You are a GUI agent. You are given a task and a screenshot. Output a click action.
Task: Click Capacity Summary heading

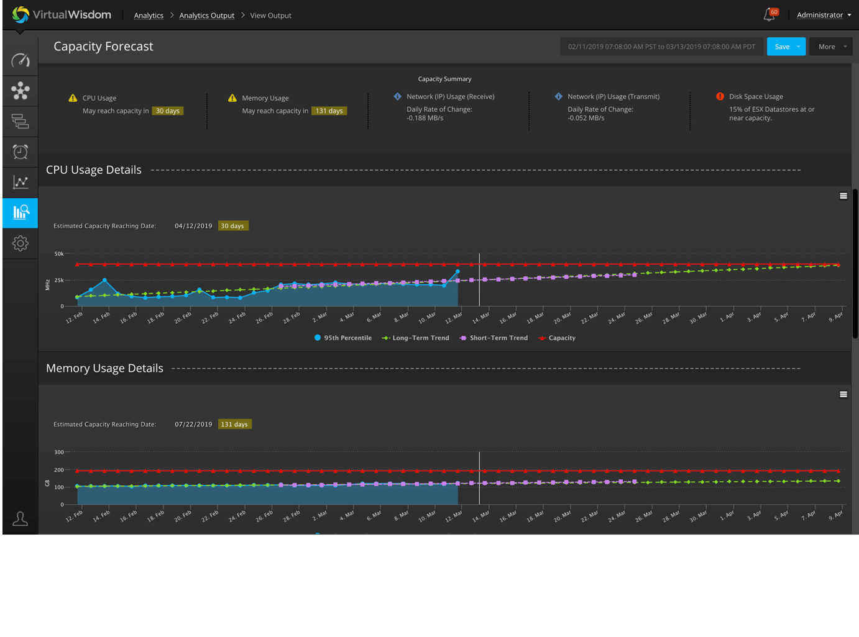click(444, 79)
